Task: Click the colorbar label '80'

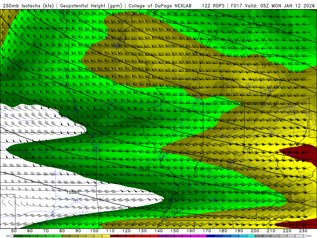Action: (62, 231)
